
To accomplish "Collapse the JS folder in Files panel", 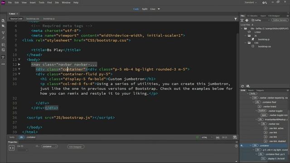I will (246, 36).
